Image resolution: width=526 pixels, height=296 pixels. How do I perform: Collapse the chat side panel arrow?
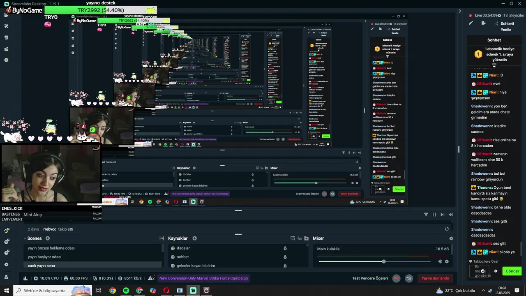(x=460, y=12)
